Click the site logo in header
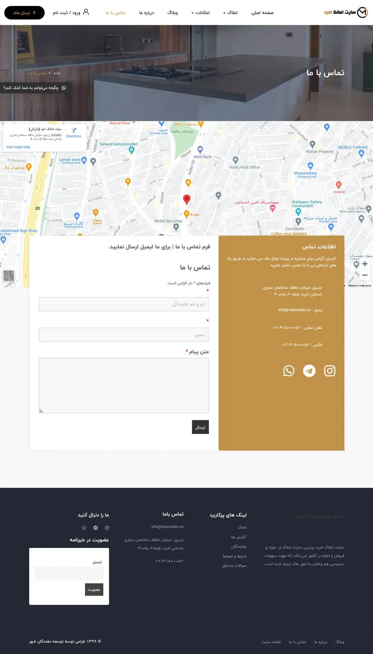The height and width of the screenshot is (654, 373). click(x=345, y=12)
